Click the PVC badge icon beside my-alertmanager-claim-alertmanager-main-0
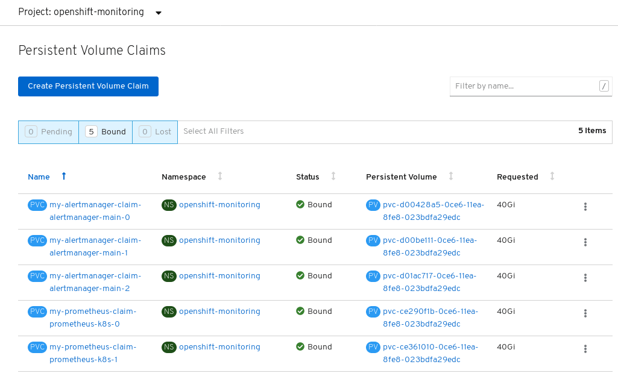Screen dimensions: 618x382 coord(37,205)
